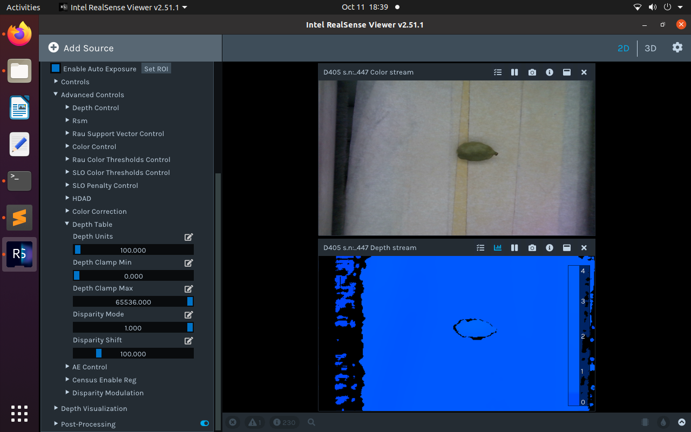Dismiss notifications with the X icon in status bar

233,422
